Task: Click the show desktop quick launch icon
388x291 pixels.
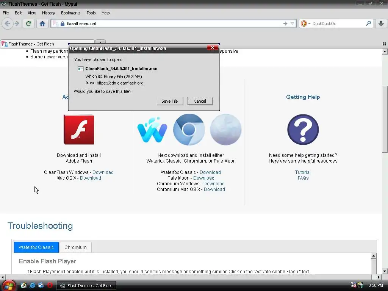Action: pos(41,285)
